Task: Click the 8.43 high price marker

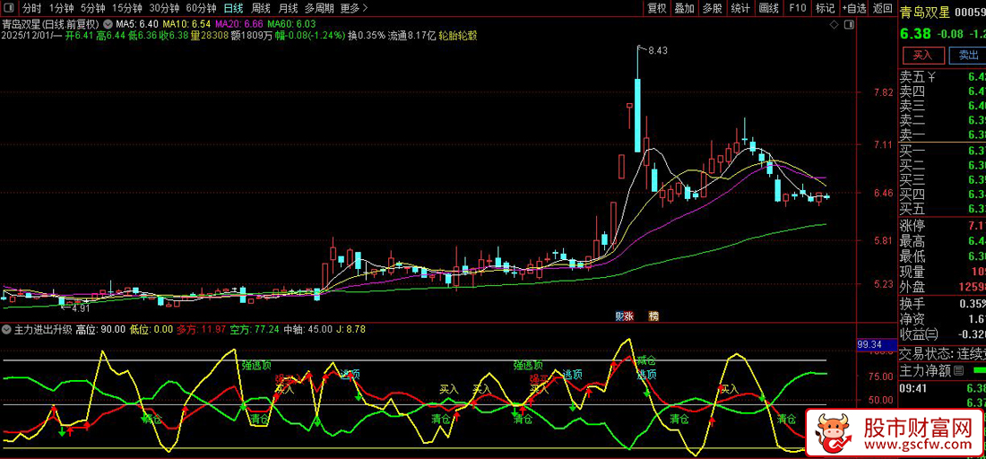Action: pos(657,51)
